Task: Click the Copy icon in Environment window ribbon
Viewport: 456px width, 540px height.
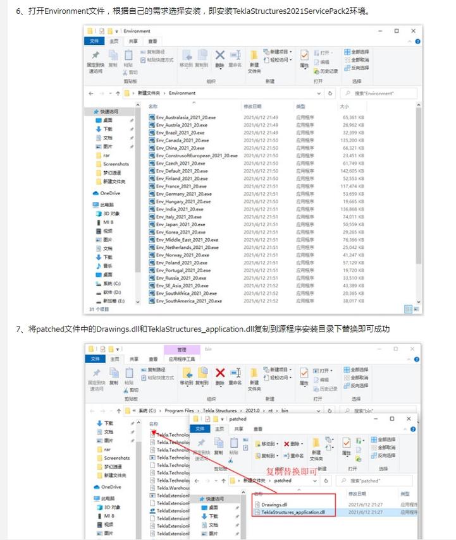Action: coord(113,56)
